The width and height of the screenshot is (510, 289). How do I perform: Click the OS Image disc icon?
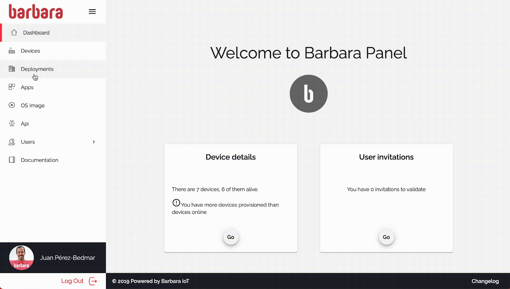(12, 105)
